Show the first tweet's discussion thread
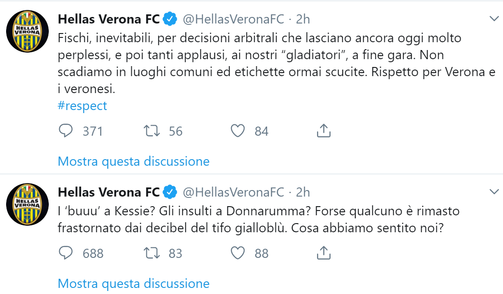 click(x=133, y=161)
